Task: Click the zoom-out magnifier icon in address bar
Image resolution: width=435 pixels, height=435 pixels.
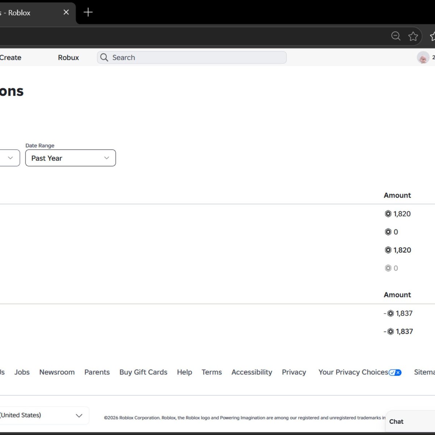Action: pyautogui.click(x=396, y=36)
